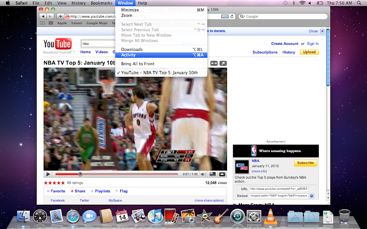Open Finder from the Dock
Viewport: 367px width, 229px height.
(23, 216)
